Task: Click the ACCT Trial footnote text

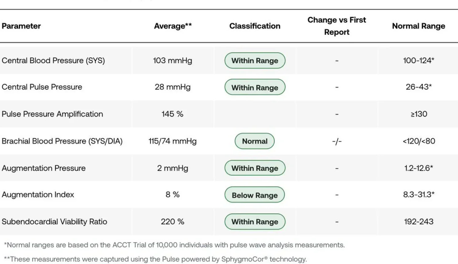Action: click(174, 245)
